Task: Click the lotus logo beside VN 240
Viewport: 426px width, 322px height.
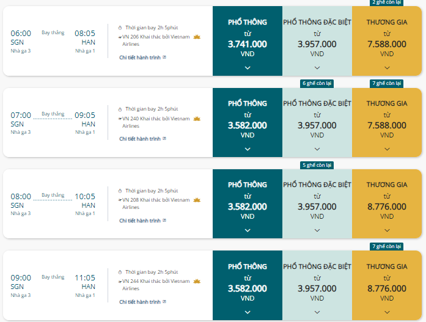Action: 197,119
